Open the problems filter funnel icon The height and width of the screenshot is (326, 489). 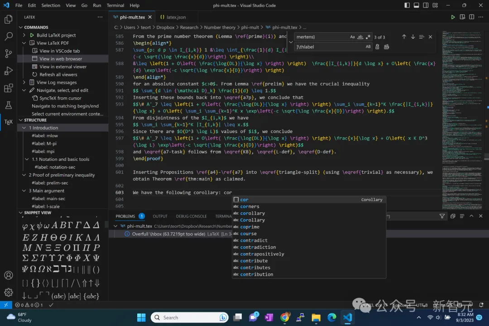(442, 216)
